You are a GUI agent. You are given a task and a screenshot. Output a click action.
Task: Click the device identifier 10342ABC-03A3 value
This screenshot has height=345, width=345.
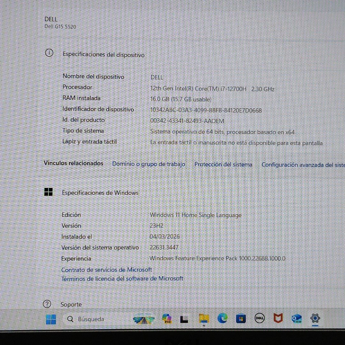tap(206, 110)
